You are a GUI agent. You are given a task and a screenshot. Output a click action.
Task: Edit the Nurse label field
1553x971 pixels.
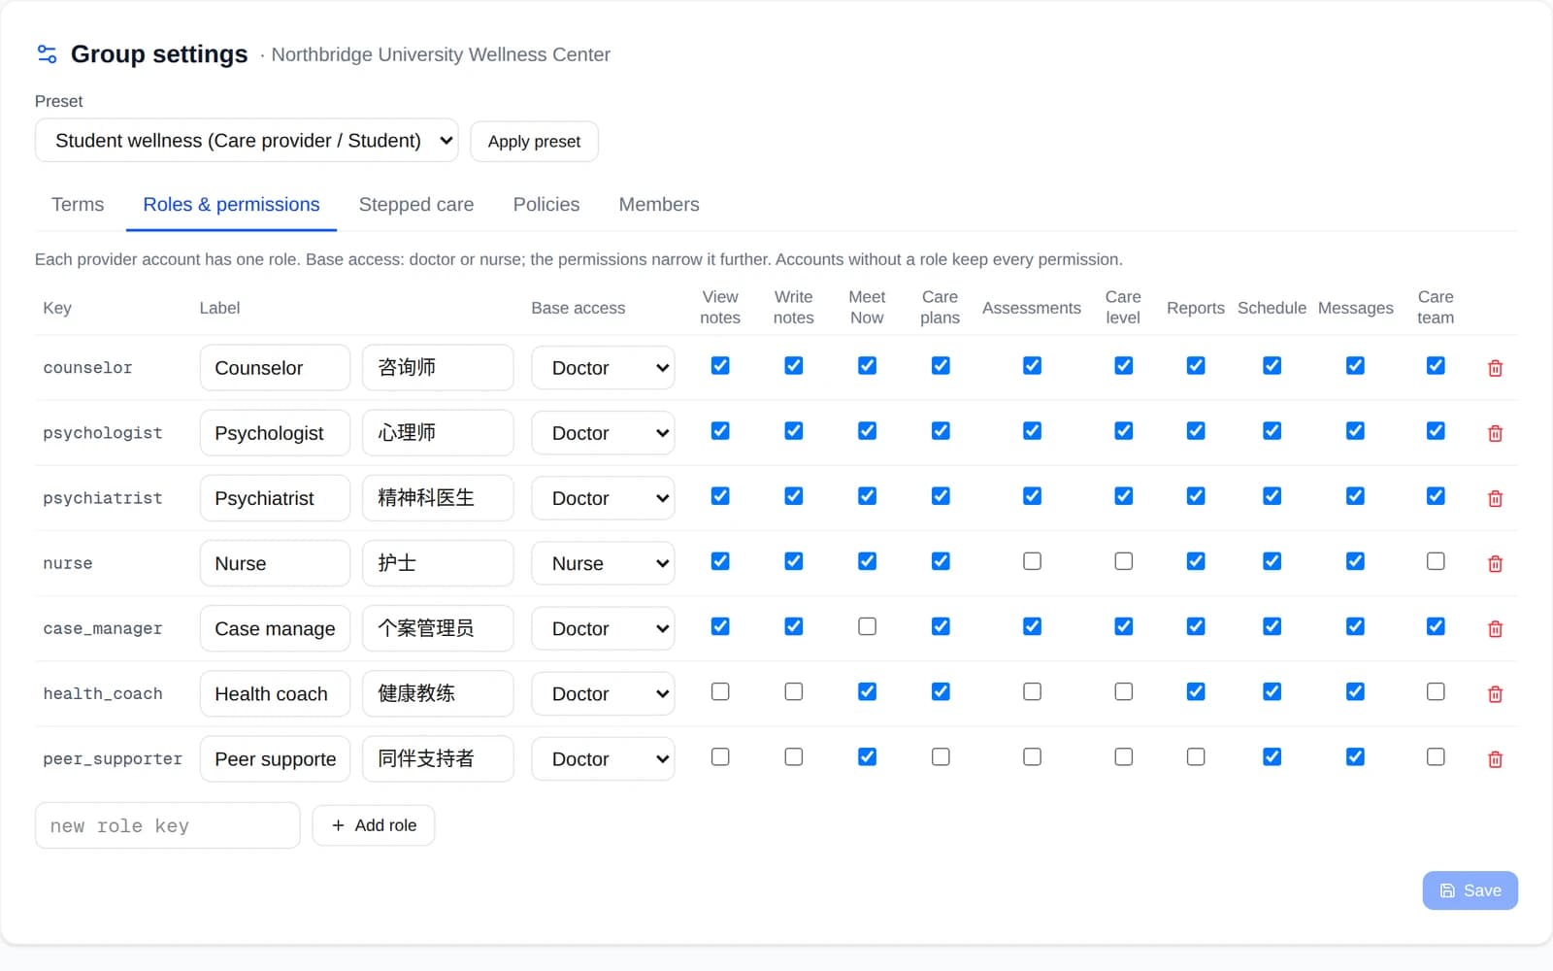pos(275,563)
